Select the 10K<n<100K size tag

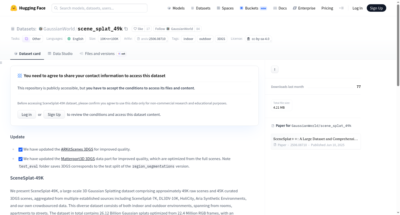coord(109,39)
